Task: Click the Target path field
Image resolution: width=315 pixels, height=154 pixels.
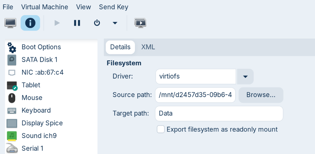Action: [x=219, y=114]
